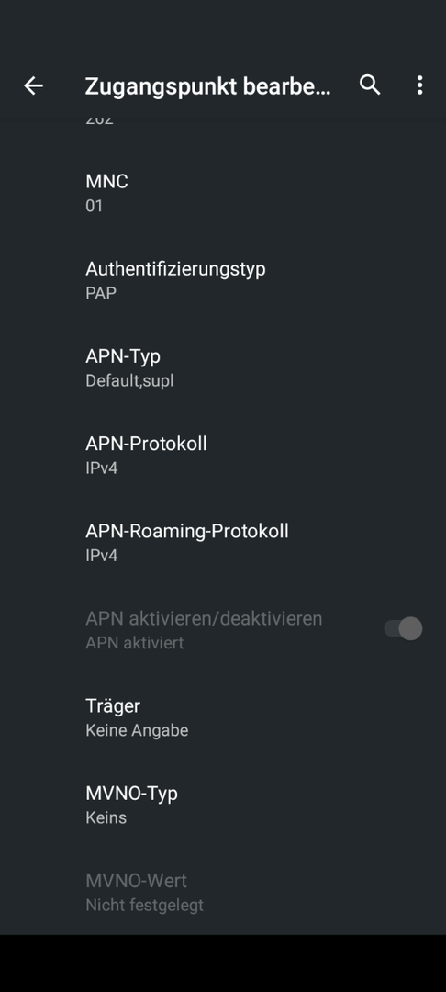The height and width of the screenshot is (992, 446).
Task: Select the APN aktivieren/deaktivieren label
Action: pyautogui.click(x=204, y=618)
